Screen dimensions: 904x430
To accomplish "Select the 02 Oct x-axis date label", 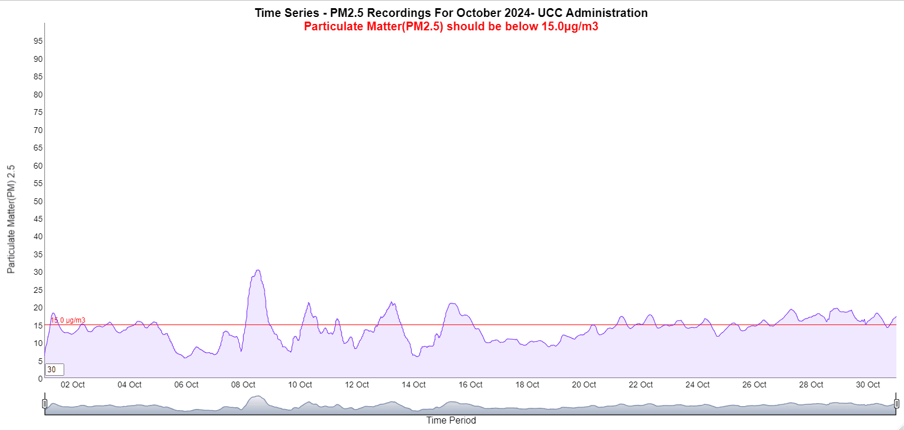I will [x=73, y=384].
